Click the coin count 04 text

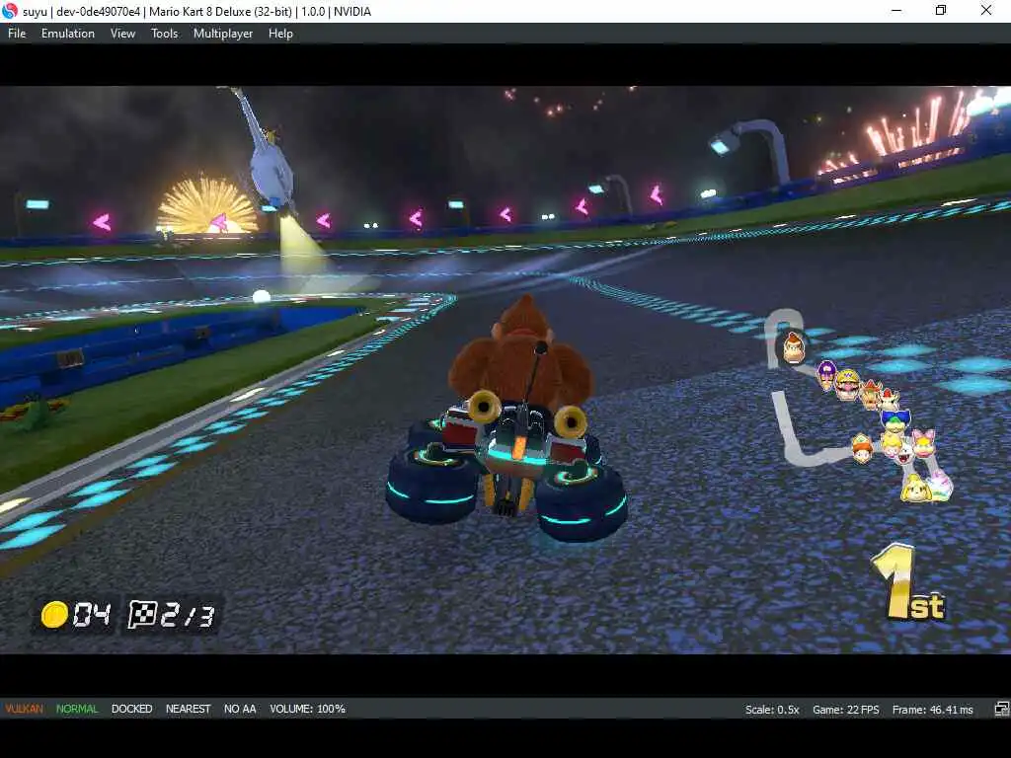tap(92, 615)
